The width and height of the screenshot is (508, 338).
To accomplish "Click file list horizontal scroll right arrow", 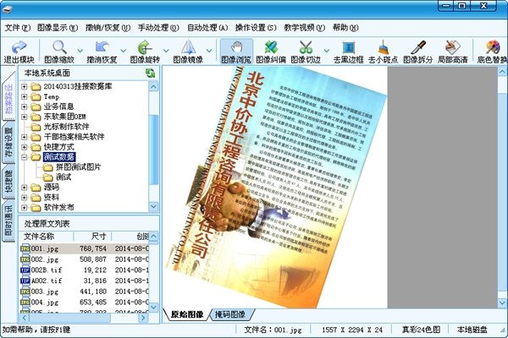I will click(143, 318).
